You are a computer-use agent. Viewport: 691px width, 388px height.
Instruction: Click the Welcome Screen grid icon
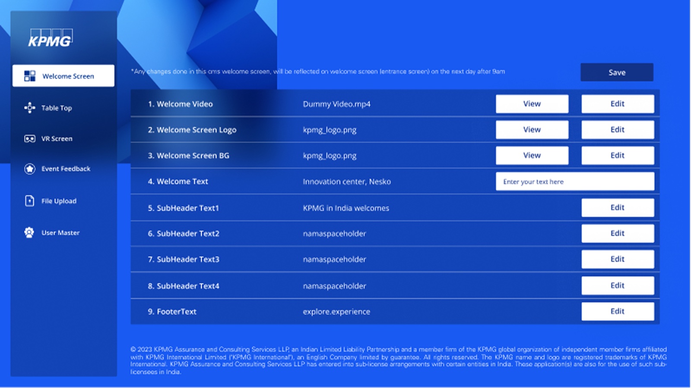[x=30, y=76]
